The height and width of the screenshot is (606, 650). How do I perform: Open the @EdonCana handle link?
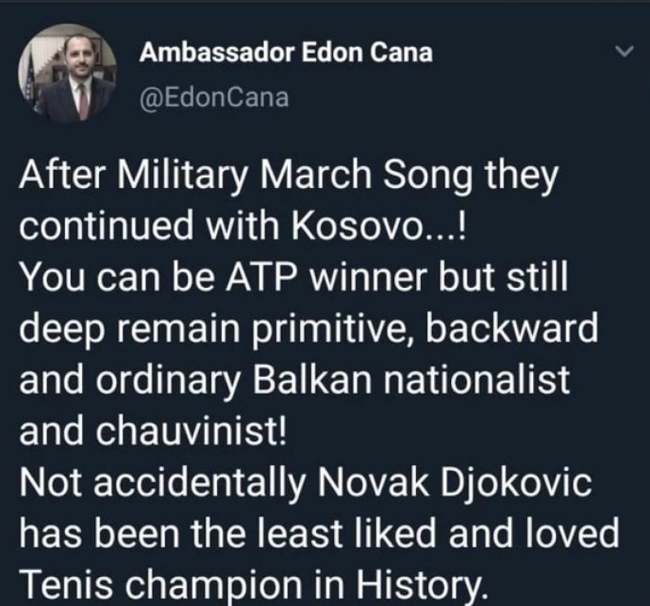pyautogui.click(x=214, y=98)
